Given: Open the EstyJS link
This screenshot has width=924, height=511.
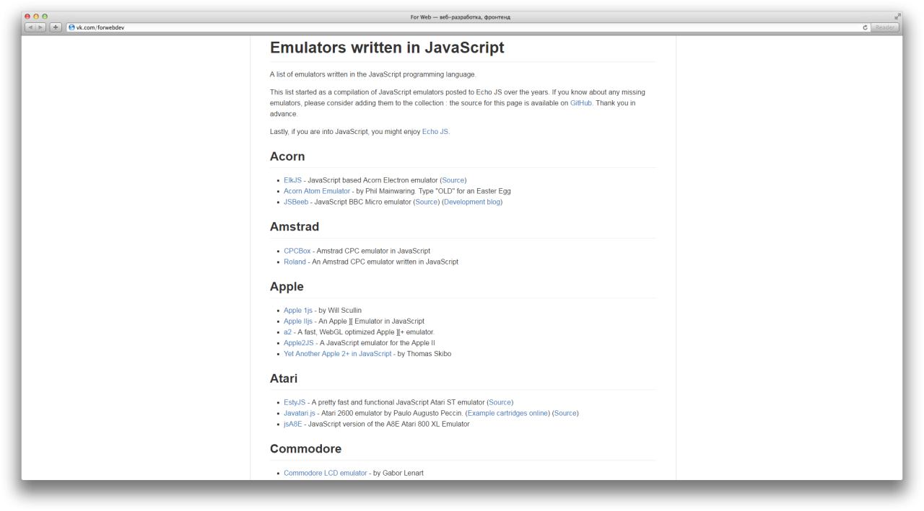Looking at the screenshot, I should click(295, 402).
